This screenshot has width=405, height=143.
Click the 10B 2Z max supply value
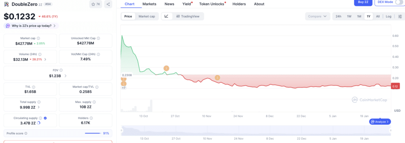point(85,107)
